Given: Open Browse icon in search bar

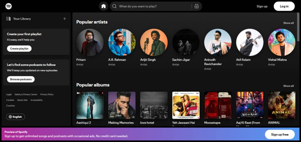Looking at the screenshot, I should click(196, 6).
